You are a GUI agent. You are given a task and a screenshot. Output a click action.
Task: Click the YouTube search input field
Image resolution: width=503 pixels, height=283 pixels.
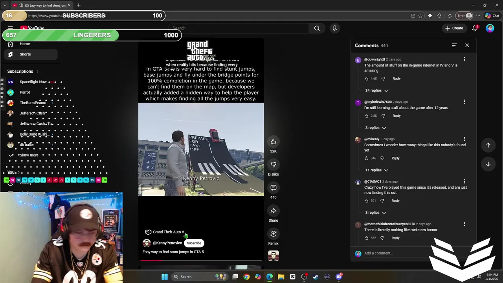click(x=239, y=28)
